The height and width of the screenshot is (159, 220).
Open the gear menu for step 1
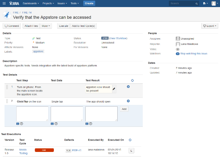click(128, 87)
